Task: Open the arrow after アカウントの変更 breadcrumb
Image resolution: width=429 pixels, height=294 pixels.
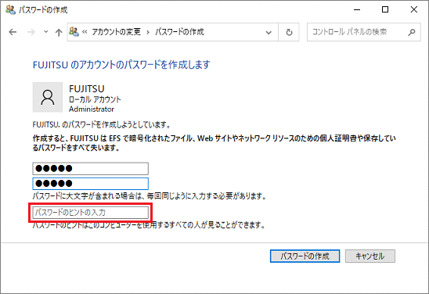Action: click(148, 32)
